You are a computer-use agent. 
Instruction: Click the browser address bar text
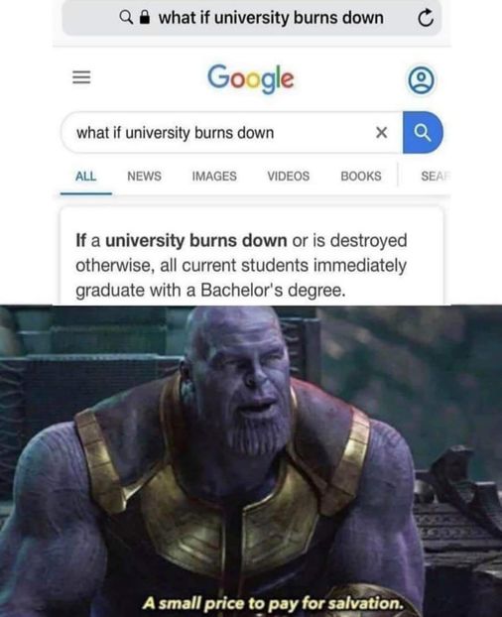click(271, 18)
